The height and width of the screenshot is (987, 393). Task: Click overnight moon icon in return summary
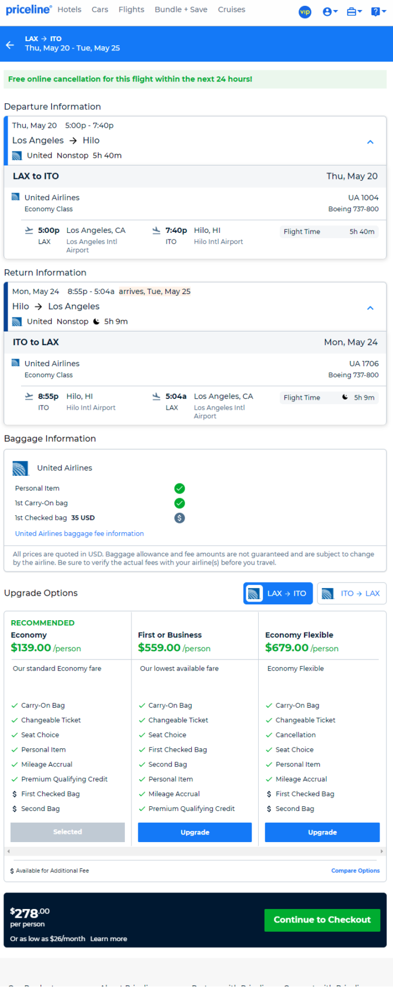tap(96, 322)
